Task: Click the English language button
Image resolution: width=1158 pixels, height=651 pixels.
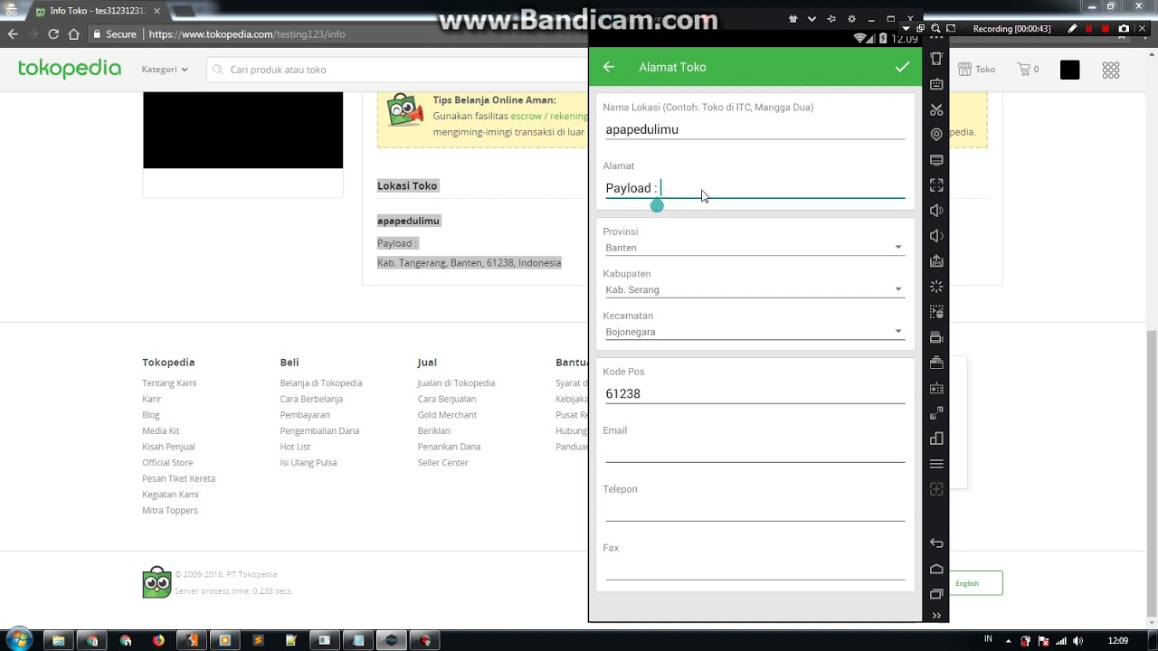Action: tap(967, 583)
